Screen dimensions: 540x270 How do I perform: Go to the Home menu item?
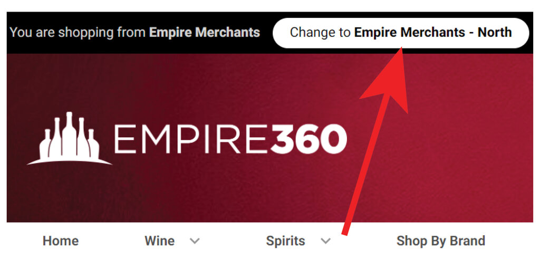tap(61, 240)
